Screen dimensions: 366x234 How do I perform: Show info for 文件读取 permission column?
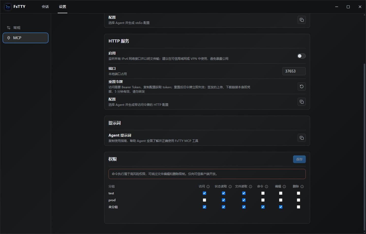click(x=251, y=187)
